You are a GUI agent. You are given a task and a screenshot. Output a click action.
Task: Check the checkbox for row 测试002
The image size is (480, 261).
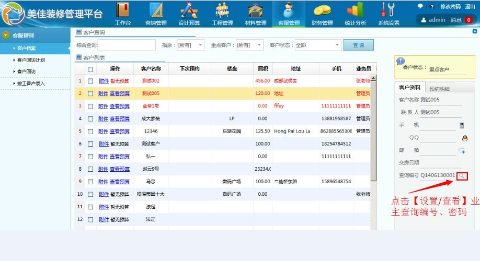(90, 81)
